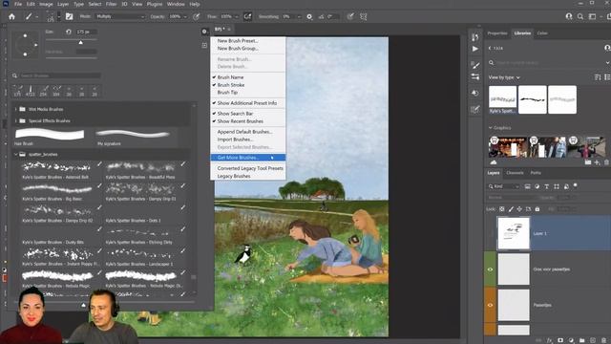611x344 pixels.
Task: Open the Flow value dropdown arrow
Action: click(236, 17)
